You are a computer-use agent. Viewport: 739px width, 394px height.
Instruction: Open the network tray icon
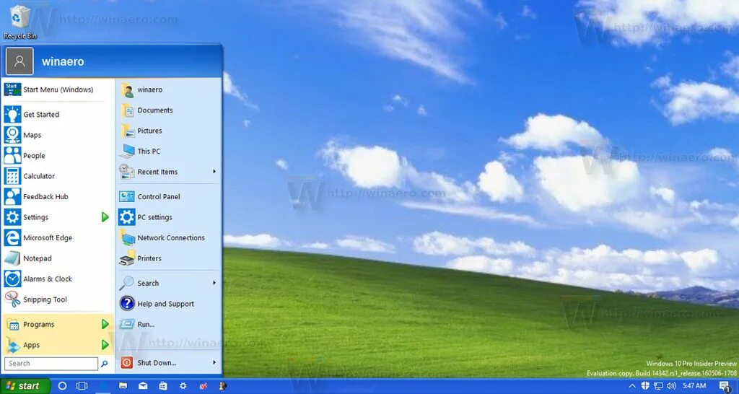(x=658, y=386)
